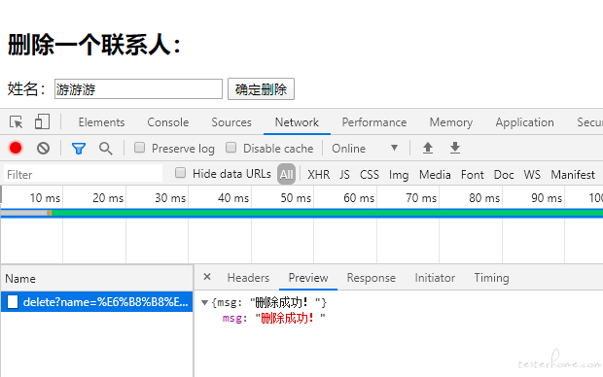Image resolution: width=603 pixels, height=377 pixels.
Task: Export HAR file with the download arrow icon
Action: (x=455, y=148)
